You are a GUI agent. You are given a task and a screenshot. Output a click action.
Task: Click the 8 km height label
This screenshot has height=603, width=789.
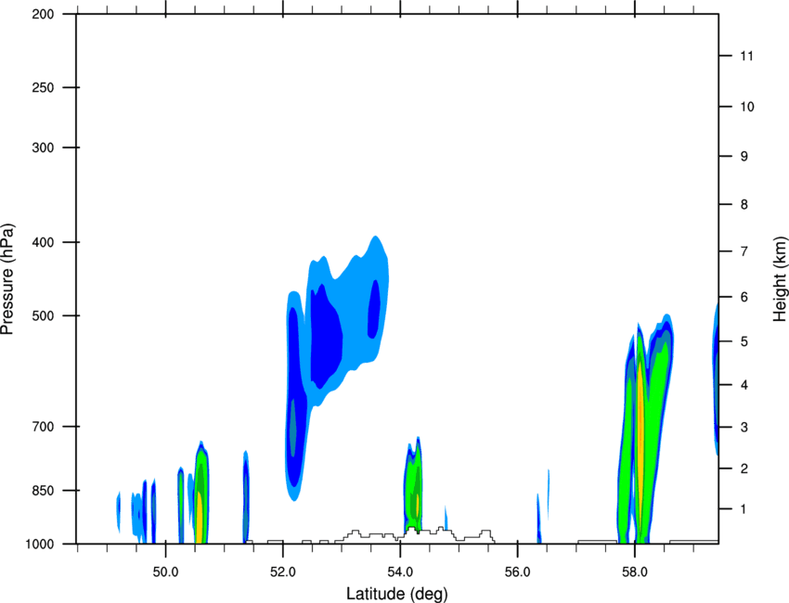744,205
